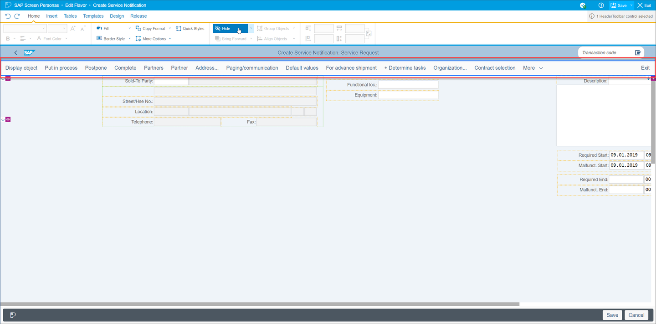
Task: Expand the Copy Format dropdown arrow
Action: click(x=170, y=28)
